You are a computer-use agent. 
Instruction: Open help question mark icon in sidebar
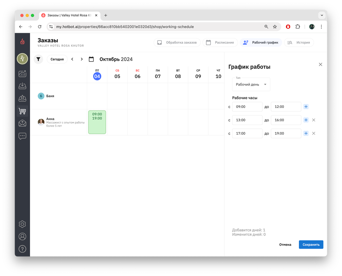click(x=22, y=249)
